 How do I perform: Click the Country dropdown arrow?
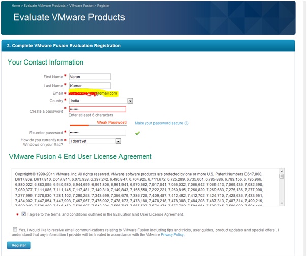(130, 101)
